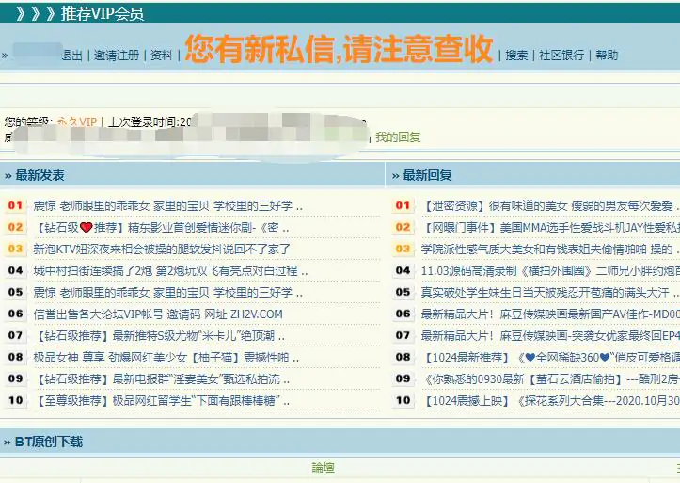Open 最新回复 post 02 网曝门事件
The height and width of the screenshot is (483, 680).
[550, 228]
